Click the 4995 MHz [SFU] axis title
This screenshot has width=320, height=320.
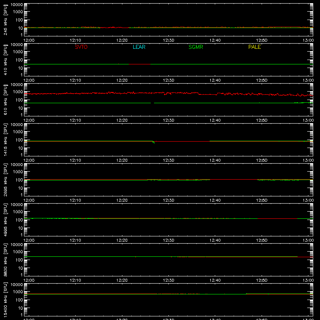coord(5,220)
